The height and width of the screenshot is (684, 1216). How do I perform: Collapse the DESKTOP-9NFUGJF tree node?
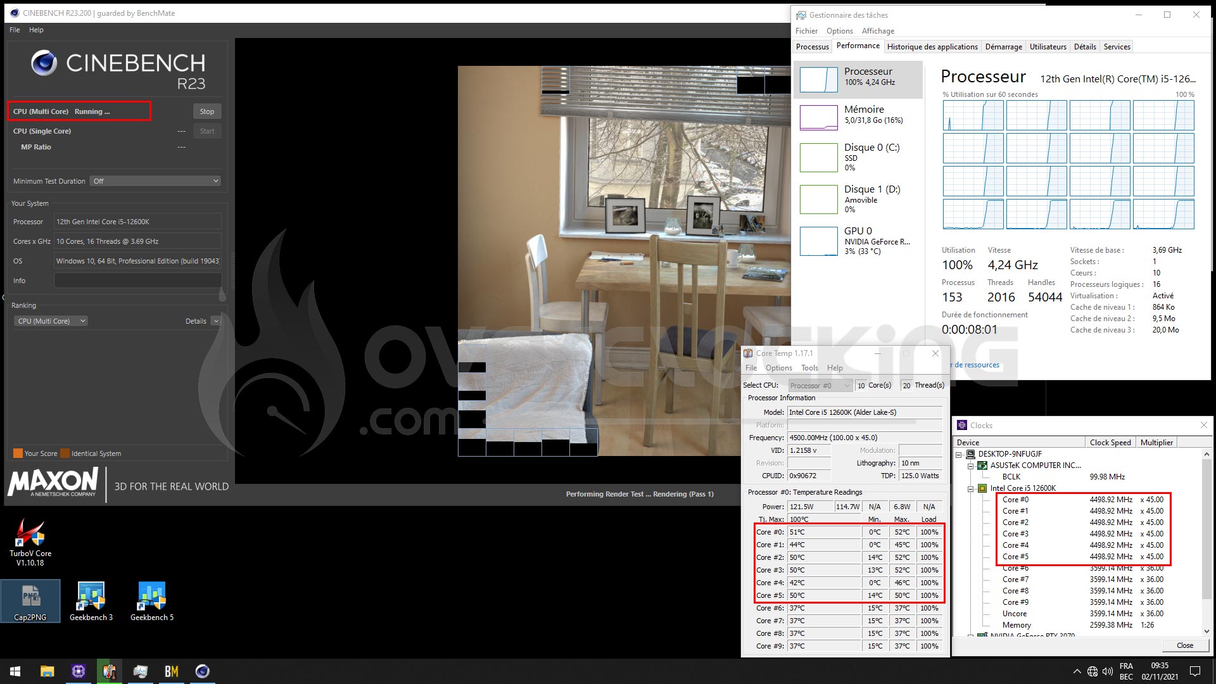coord(959,454)
